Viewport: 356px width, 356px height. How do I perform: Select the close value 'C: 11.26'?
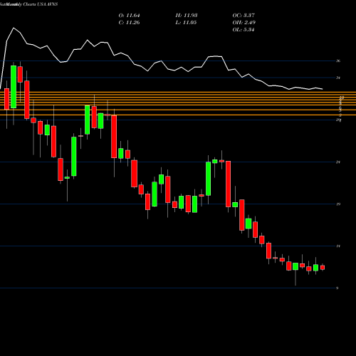(129, 23)
